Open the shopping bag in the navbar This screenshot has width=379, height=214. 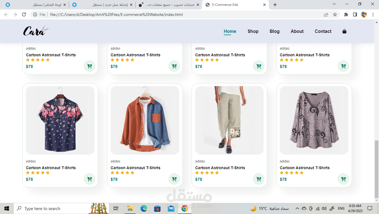pyautogui.click(x=344, y=31)
